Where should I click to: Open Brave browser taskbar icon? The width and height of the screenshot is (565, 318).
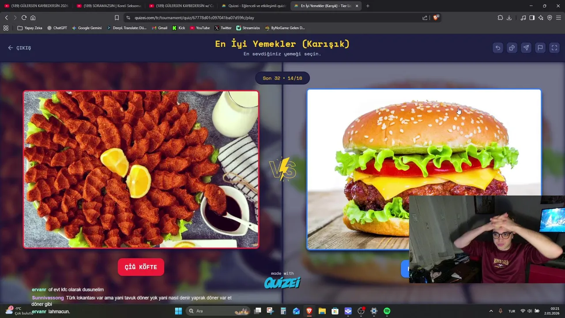(x=309, y=311)
